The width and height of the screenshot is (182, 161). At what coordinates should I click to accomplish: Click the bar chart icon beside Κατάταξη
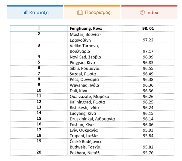click(x=26, y=12)
